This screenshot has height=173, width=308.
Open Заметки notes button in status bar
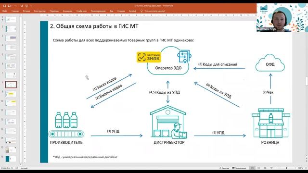click(224, 168)
